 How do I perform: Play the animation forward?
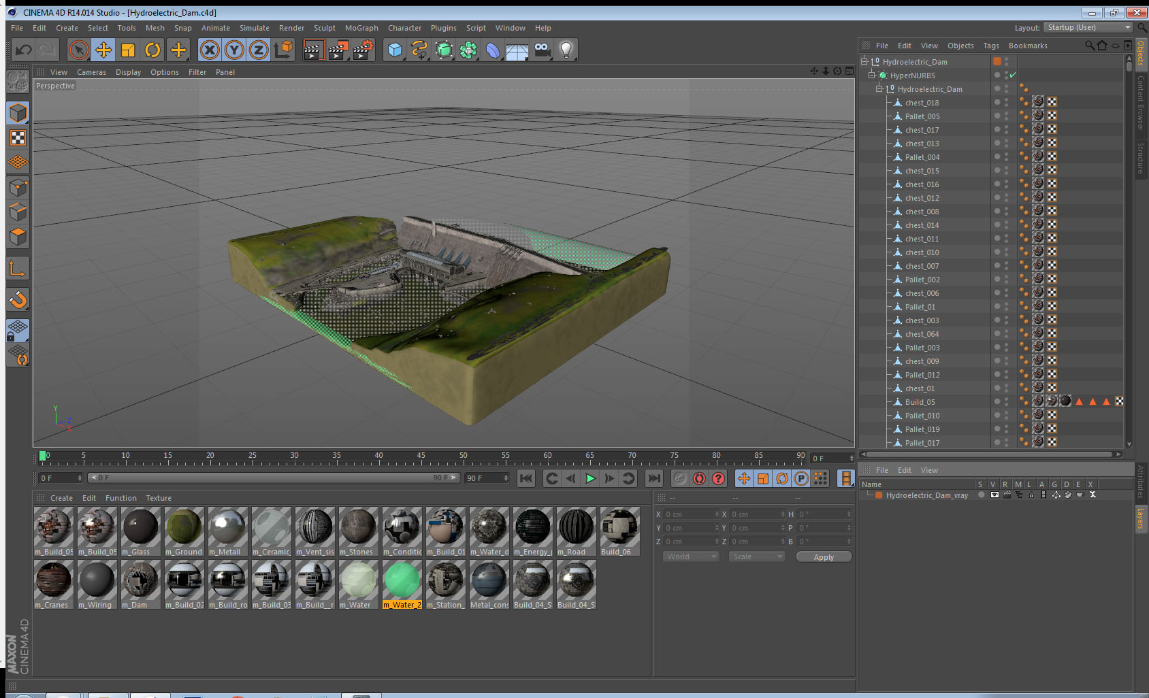pos(590,478)
